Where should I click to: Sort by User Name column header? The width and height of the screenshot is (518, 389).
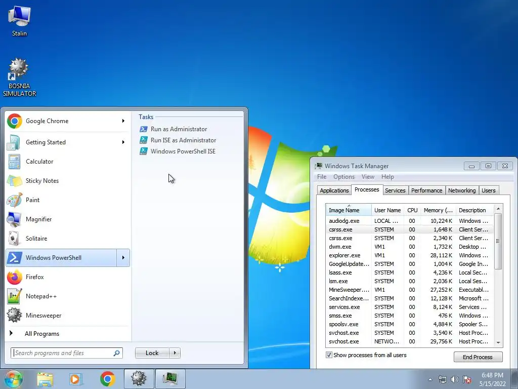click(x=387, y=210)
